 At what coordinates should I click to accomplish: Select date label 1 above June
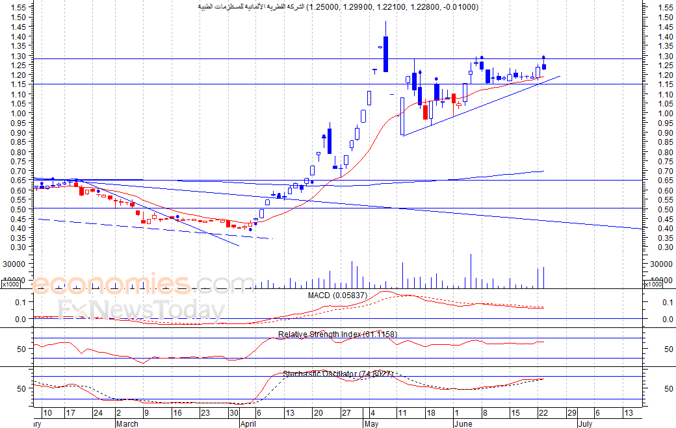click(x=457, y=413)
